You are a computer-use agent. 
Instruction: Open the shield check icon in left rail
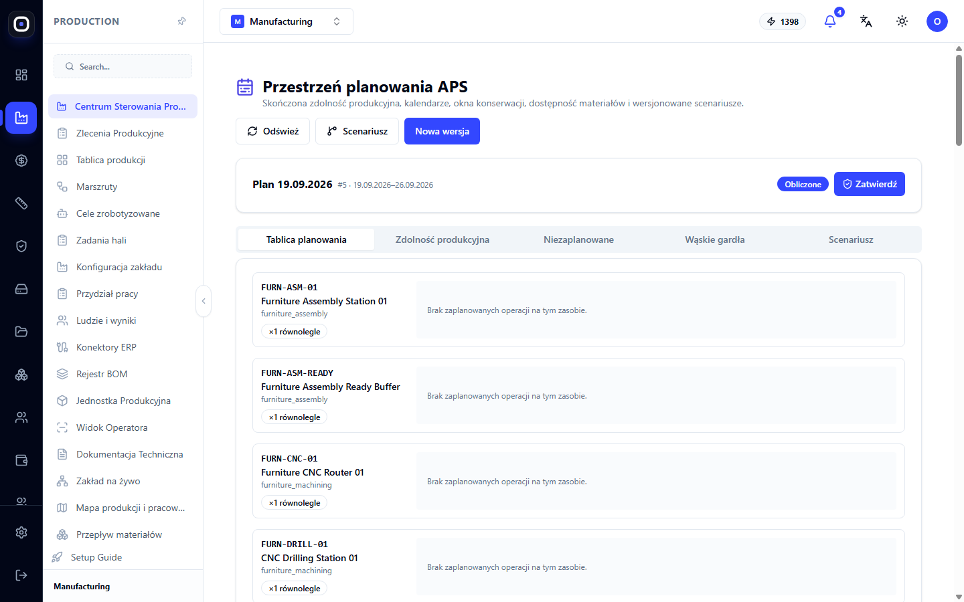point(21,246)
